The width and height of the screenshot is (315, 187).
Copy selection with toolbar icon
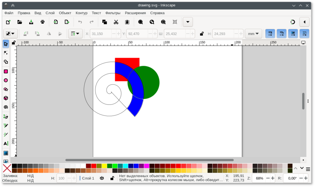point(105,22)
